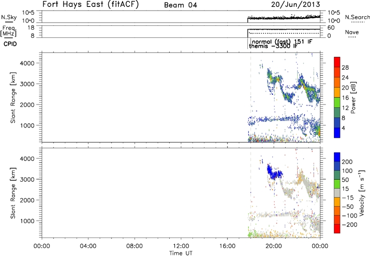Click the 'Slant Range [km]' label of Velocity panel
Image resolution: width=370 pixels, height=256 pixels.
coord(13,193)
